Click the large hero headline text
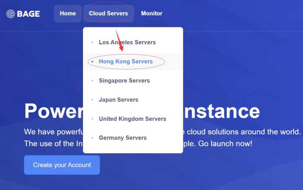This screenshot has width=303, height=190. tap(53, 111)
